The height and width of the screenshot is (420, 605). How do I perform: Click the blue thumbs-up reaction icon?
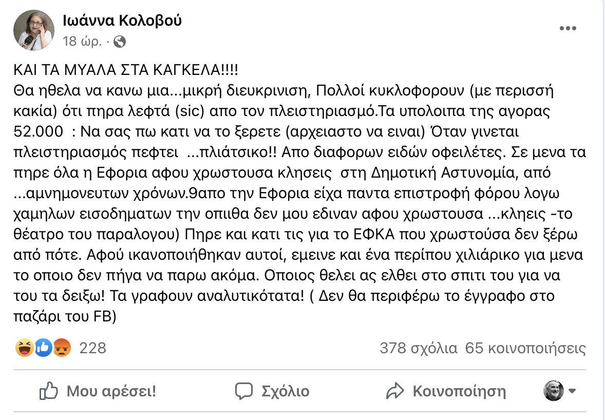click(43, 348)
